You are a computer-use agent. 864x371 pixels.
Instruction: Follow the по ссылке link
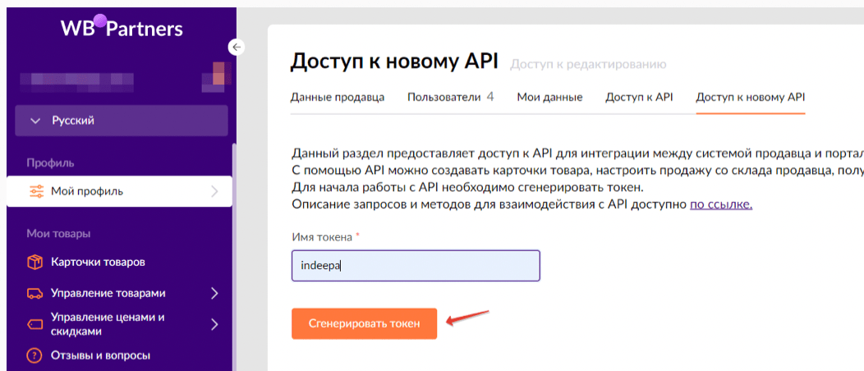(x=720, y=204)
